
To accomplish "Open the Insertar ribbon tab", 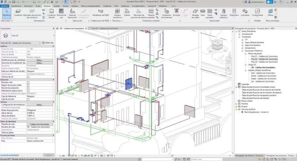I will pos(57,6).
